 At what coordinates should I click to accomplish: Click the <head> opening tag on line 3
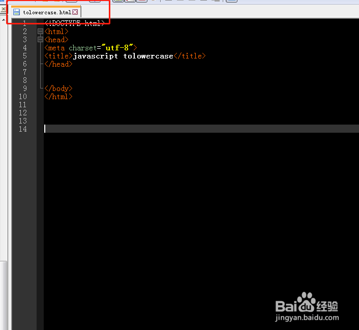pos(56,40)
